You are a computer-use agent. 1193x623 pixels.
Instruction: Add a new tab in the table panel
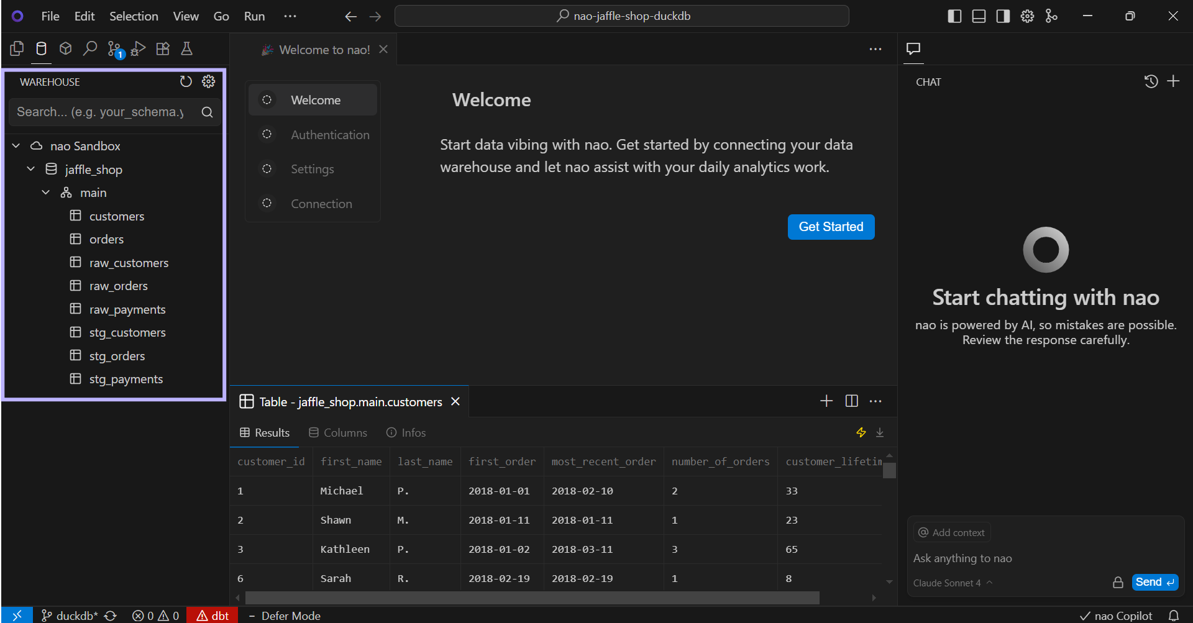point(826,401)
